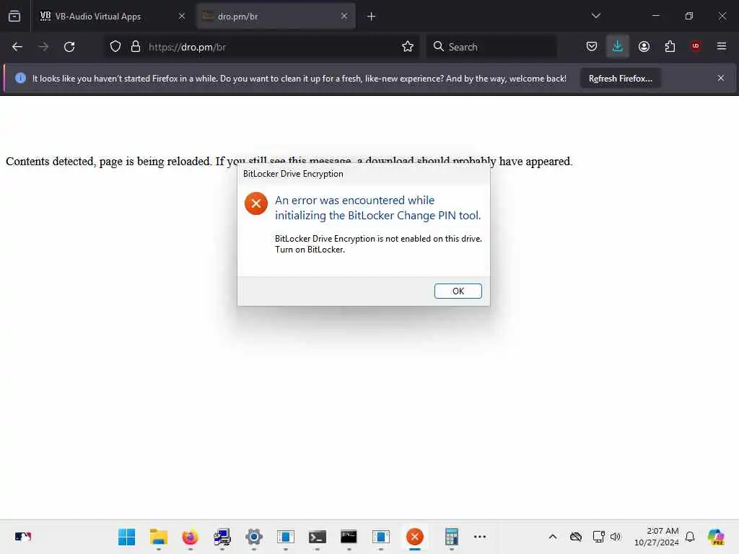Bookmark this page with the star icon

408,47
